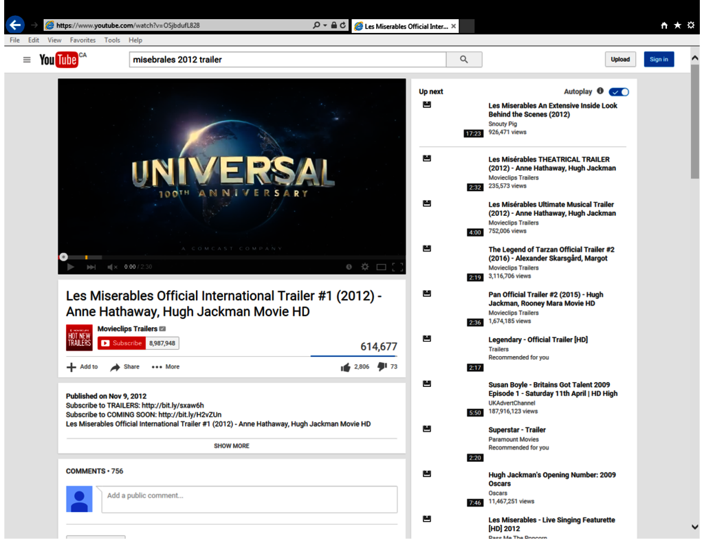
Task: Expand description with SHOW MORE
Action: (x=232, y=445)
